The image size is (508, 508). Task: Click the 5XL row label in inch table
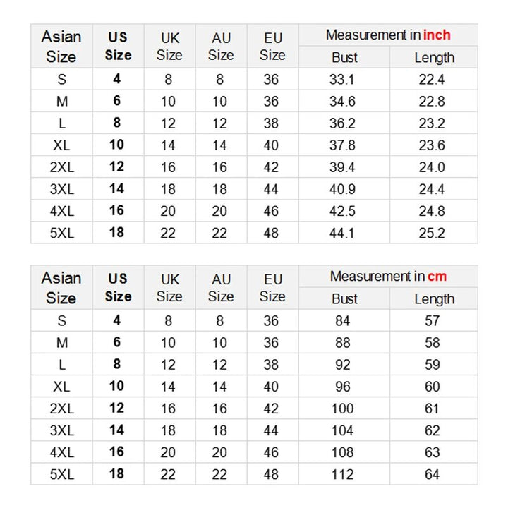62,233
